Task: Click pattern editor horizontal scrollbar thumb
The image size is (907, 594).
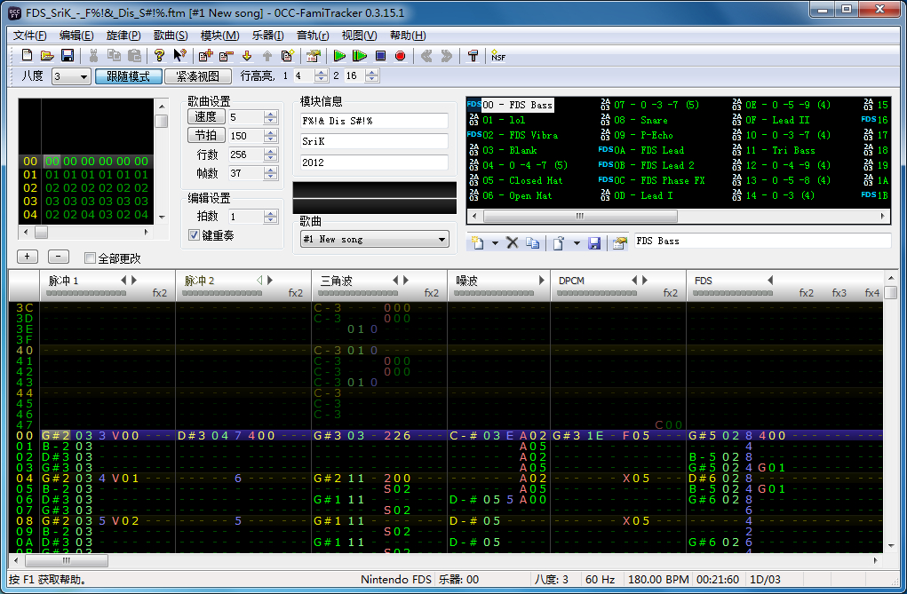Action: pos(67,560)
